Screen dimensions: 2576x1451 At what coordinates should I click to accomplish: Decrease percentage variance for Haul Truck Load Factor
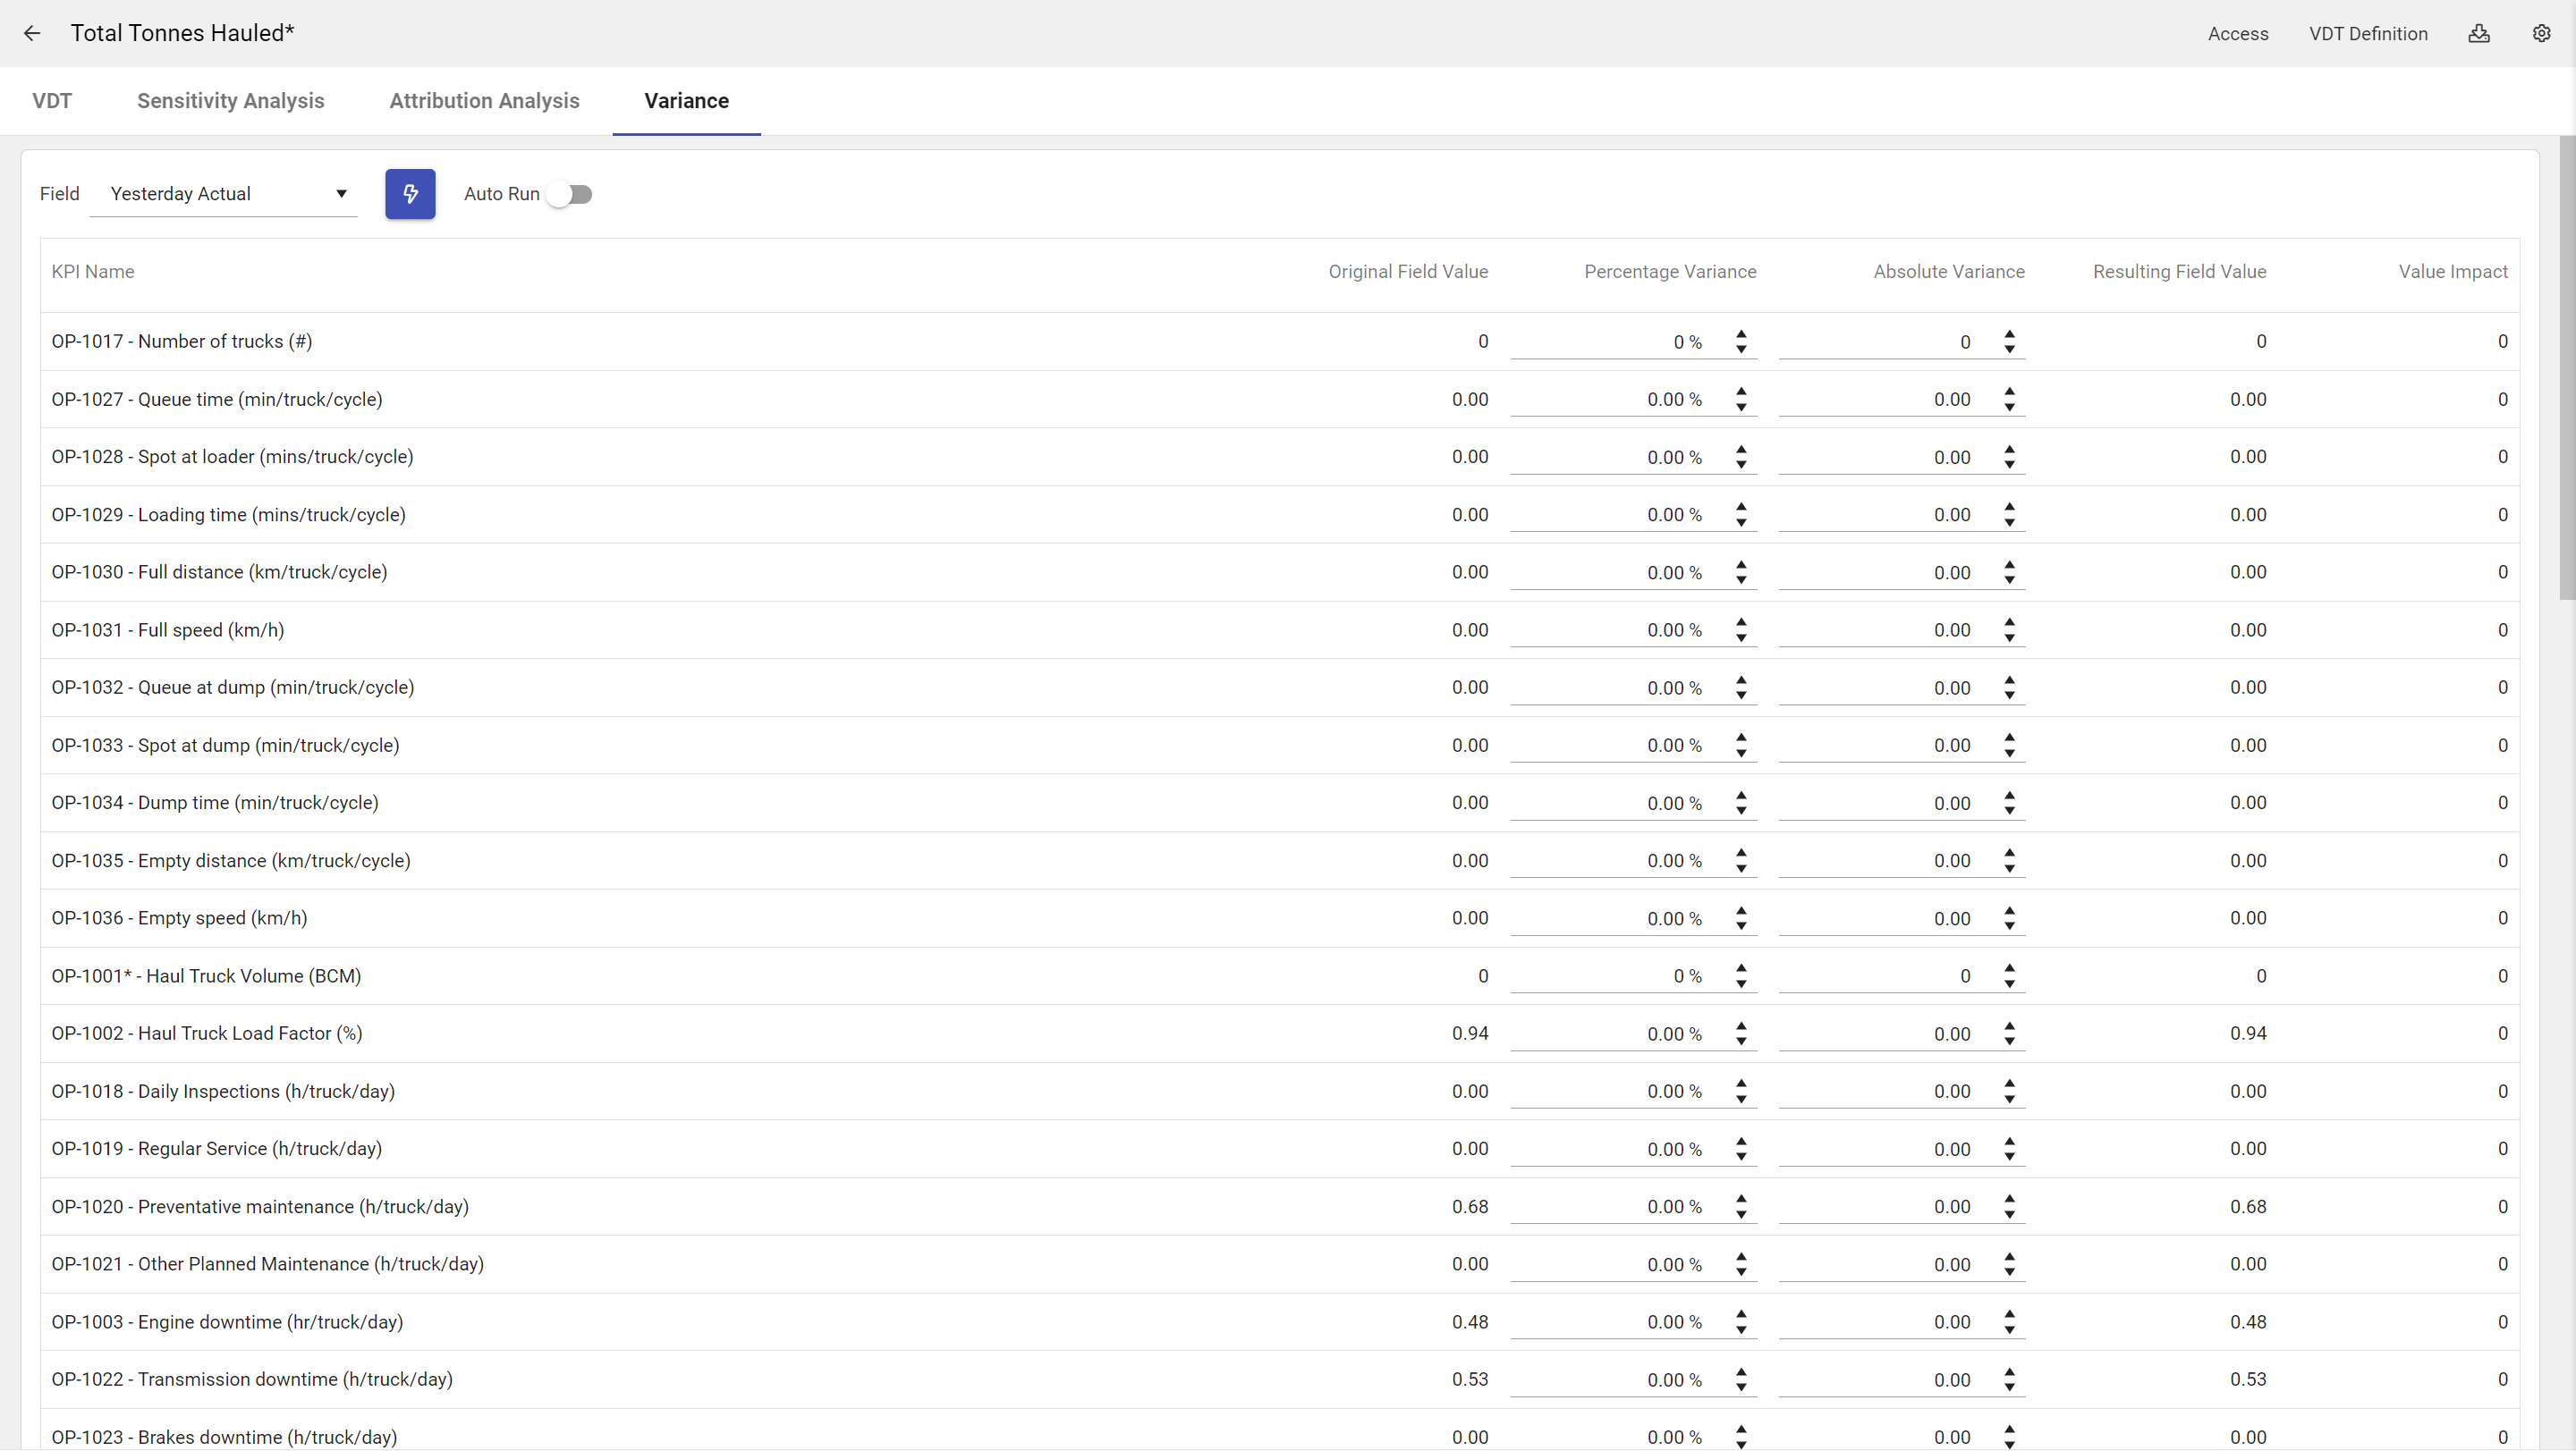tap(1741, 1042)
